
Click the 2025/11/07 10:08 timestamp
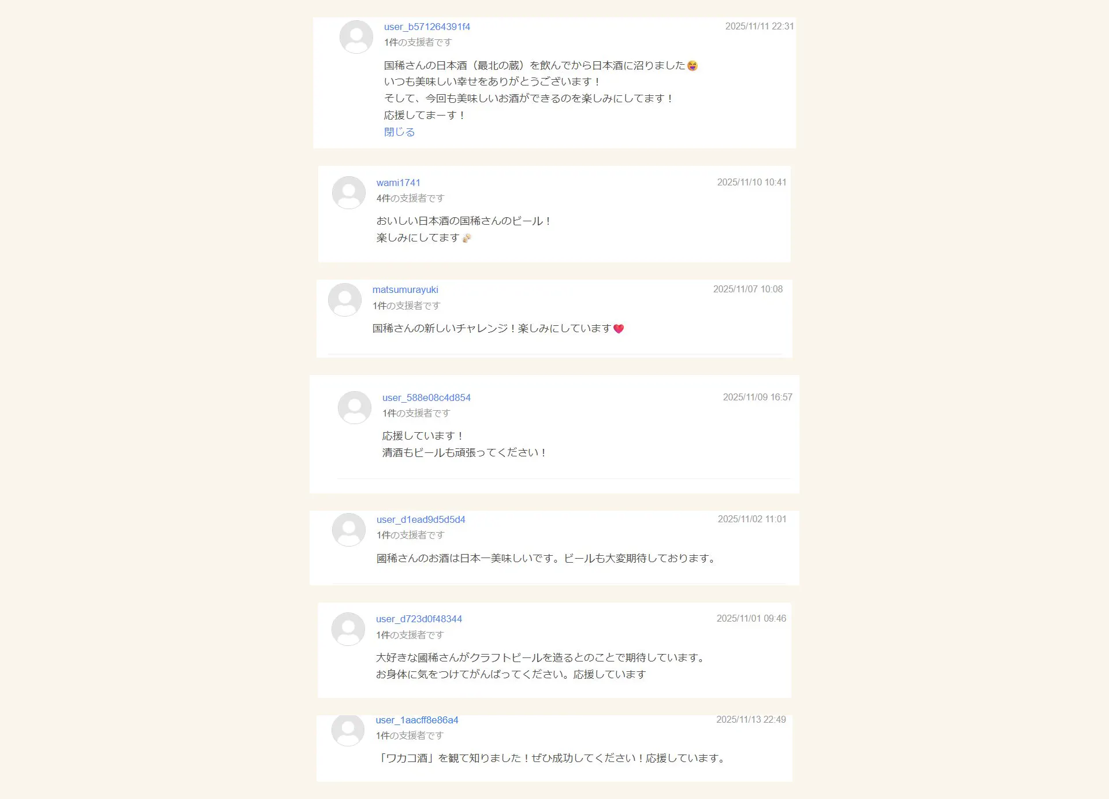pos(747,289)
